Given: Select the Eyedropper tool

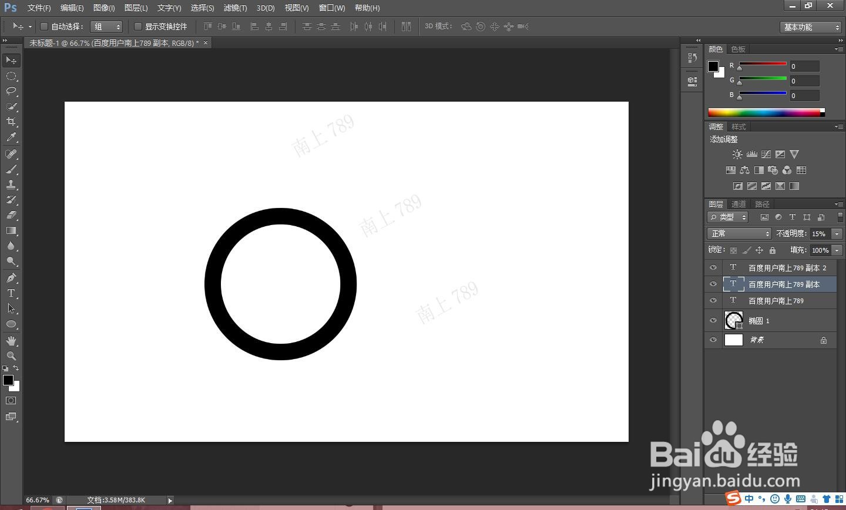Looking at the screenshot, I should 11,137.
